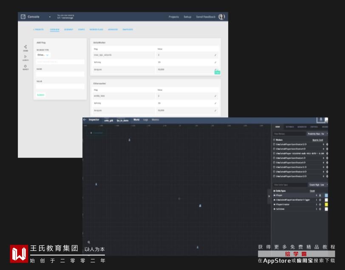The width and height of the screenshot is (345, 270).
Task: Click the icon at Inspector top-right corner
Action: (x=321, y=120)
